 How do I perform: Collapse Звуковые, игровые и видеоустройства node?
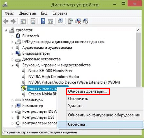[x=12, y=65]
